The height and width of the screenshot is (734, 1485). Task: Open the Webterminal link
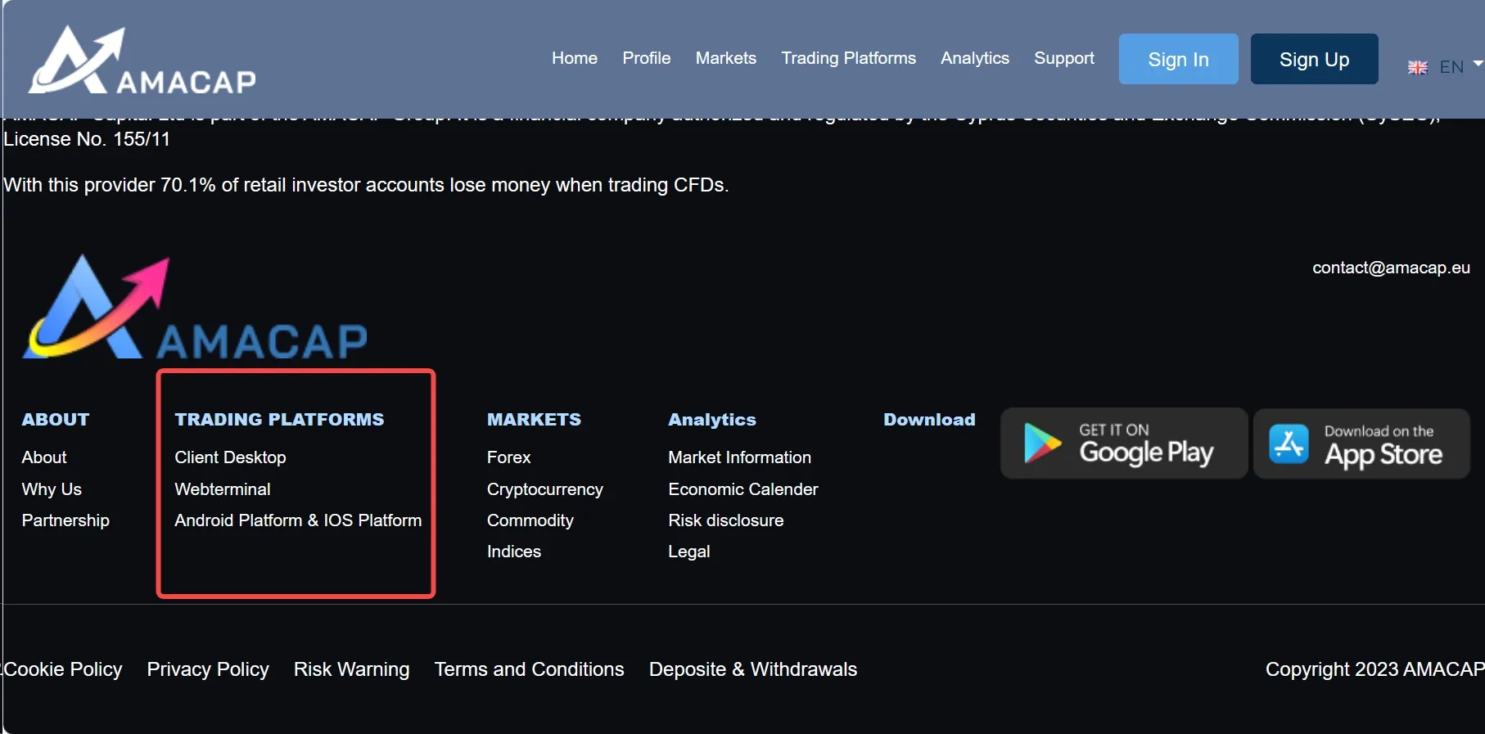click(x=223, y=489)
